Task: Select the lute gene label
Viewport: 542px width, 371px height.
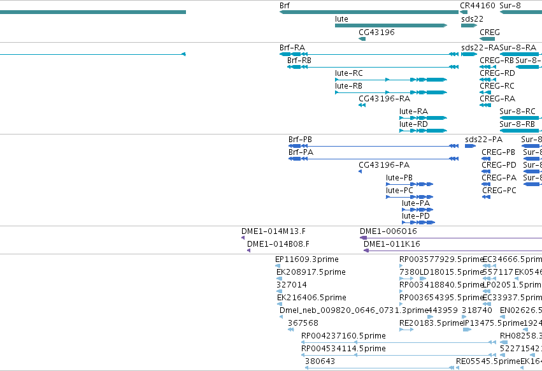Action: pos(341,19)
